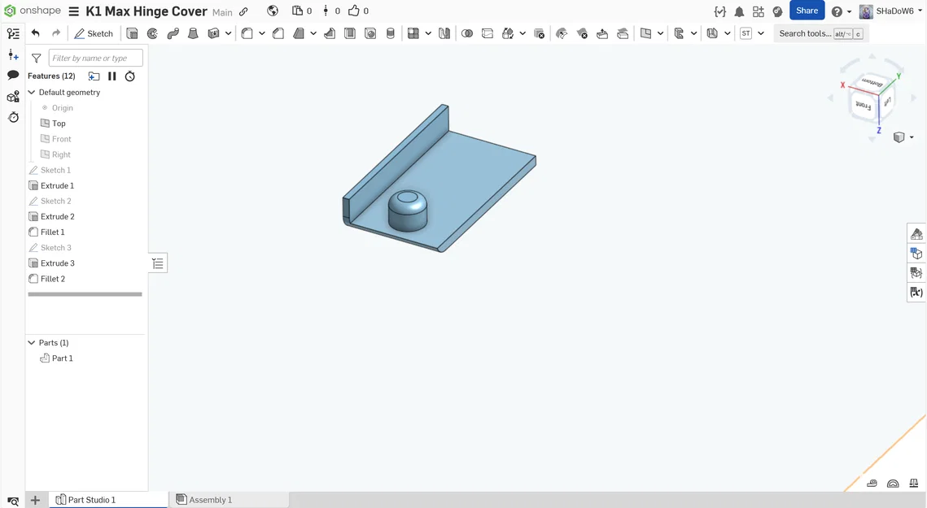Select the Sweep tool icon

pyautogui.click(x=173, y=33)
